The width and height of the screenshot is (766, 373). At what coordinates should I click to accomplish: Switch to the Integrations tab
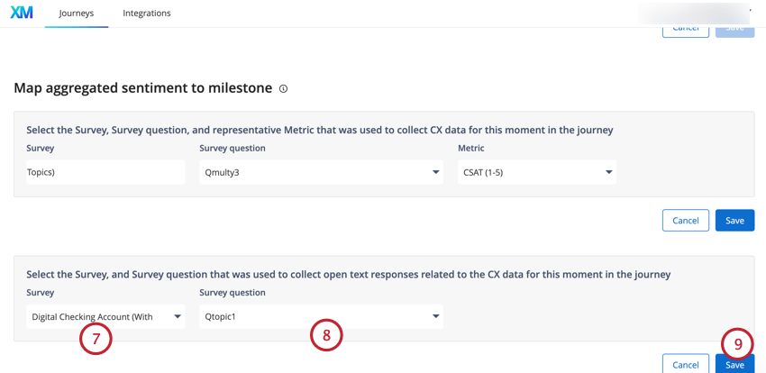click(147, 14)
